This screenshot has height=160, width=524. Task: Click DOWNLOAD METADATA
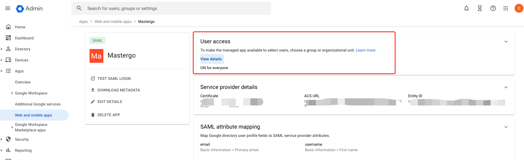click(119, 90)
